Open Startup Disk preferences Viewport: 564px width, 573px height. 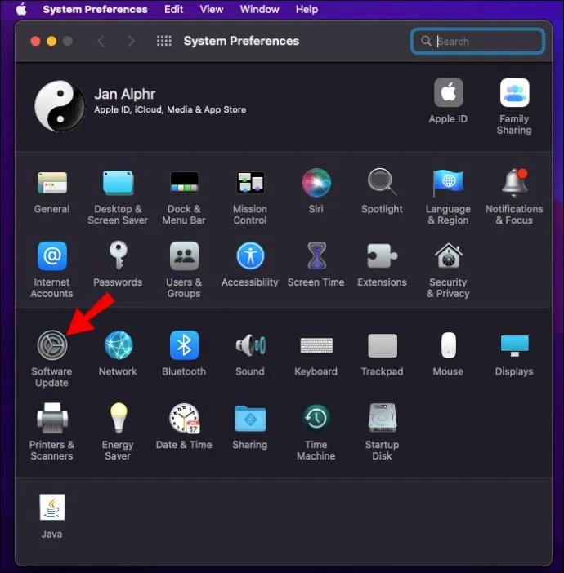(383, 418)
